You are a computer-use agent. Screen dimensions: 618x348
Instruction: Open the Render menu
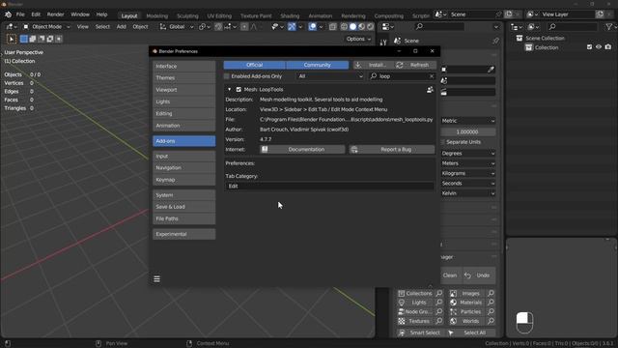point(56,14)
